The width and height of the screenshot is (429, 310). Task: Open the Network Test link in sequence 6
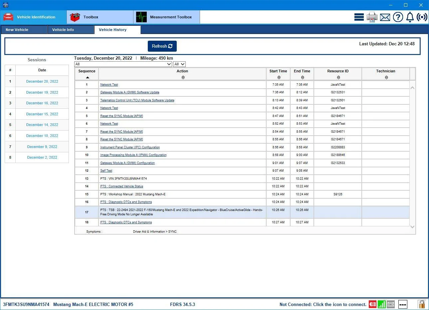(109, 124)
